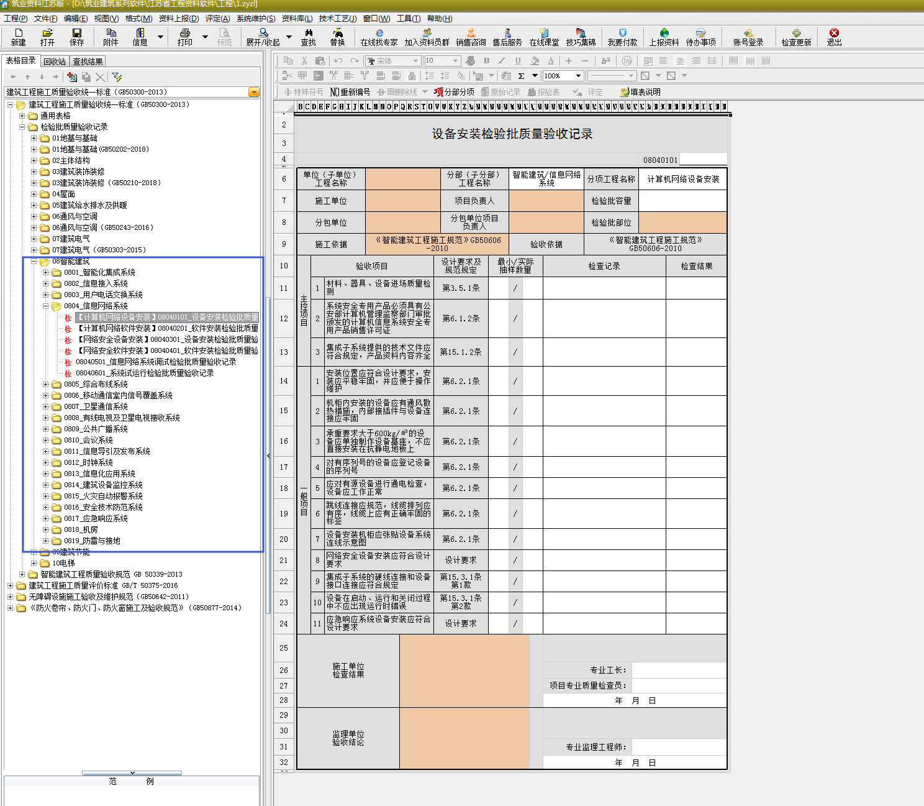This screenshot has width=924, height=806.
Task: Click the 展开/收起 toolbar icon
Action: [x=263, y=37]
